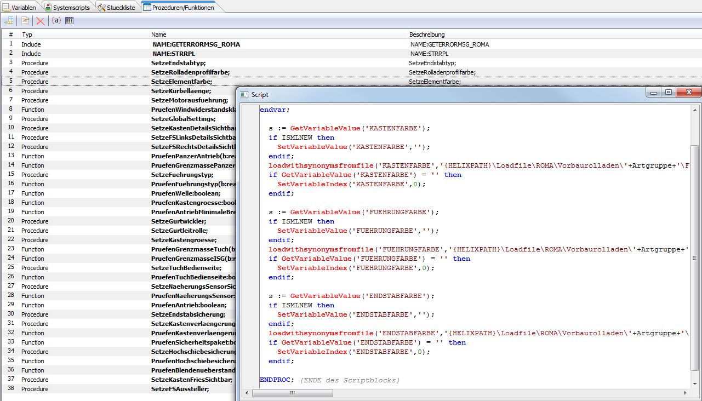The width and height of the screenshot is (702, 401).
Task: Click Beschreibung cell SetzeEndstabtyp;
Action: 432,63
